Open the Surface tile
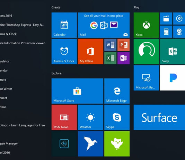185x160 pixels. coord(159,117)
